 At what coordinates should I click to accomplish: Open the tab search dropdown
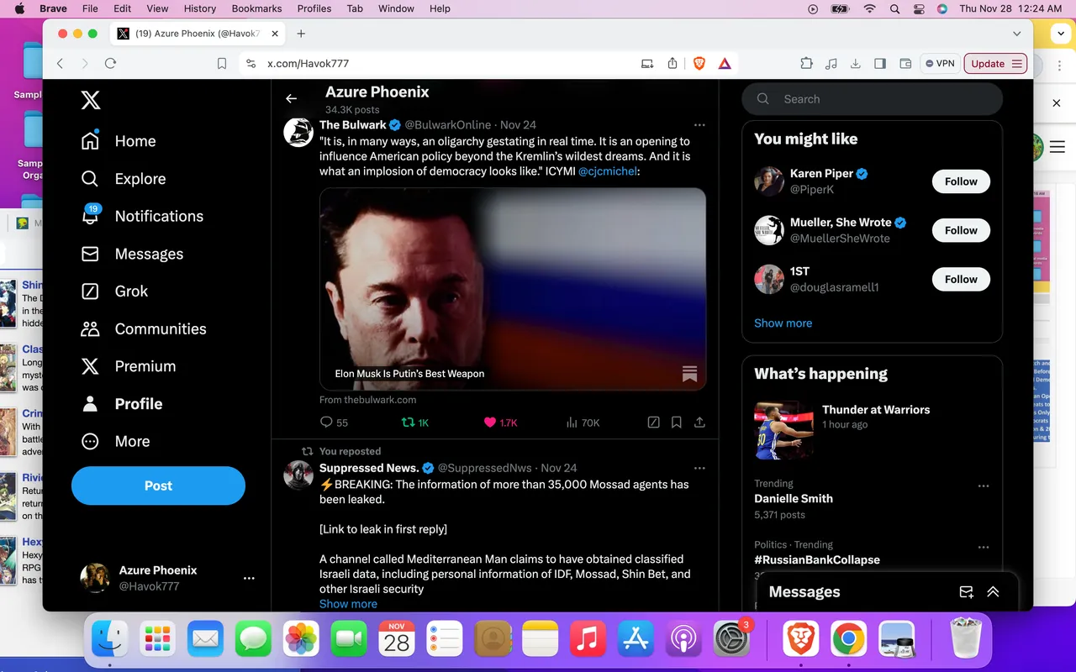pos(1016,34)
